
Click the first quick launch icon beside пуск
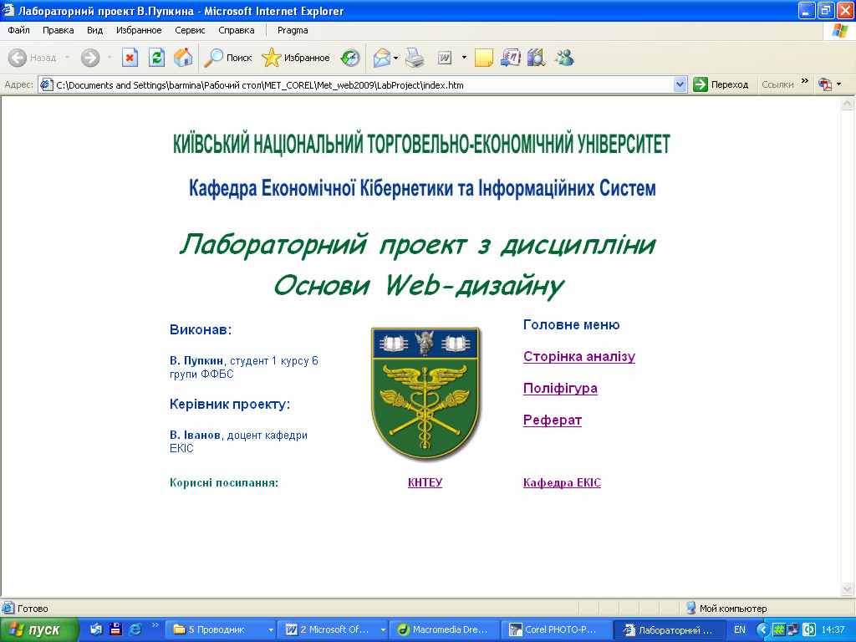[96, 629]
